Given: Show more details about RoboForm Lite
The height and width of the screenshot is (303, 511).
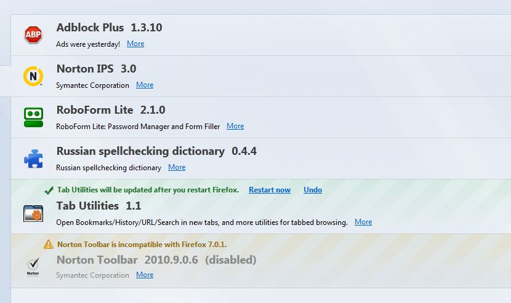Looking at the screenshot, I should click(x=235, y=126).
